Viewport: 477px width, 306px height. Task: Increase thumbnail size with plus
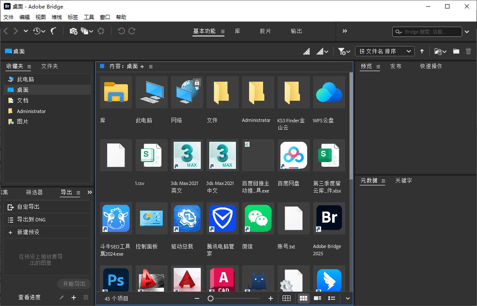(x=271, y=298)
